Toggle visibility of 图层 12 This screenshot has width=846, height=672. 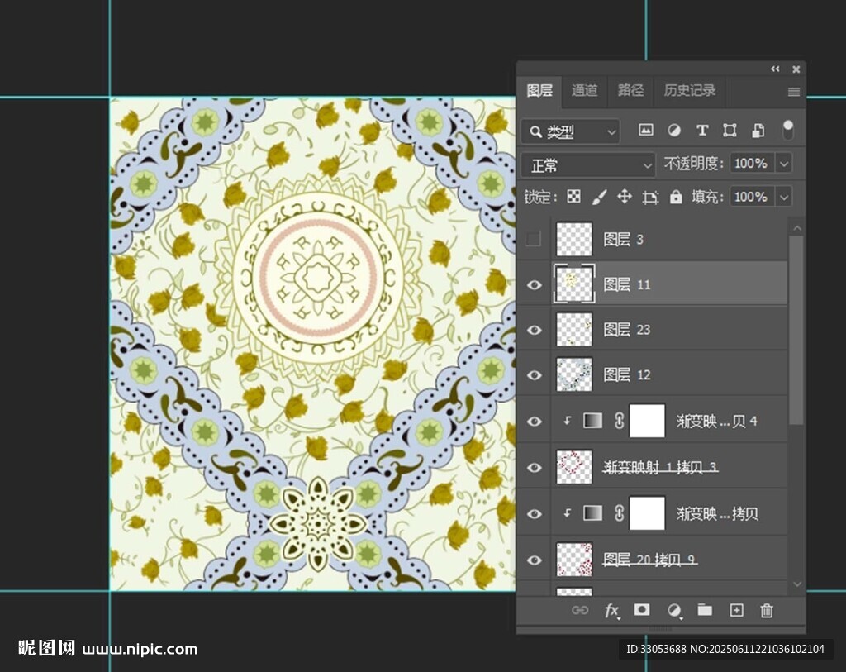(x=535, y=375)
